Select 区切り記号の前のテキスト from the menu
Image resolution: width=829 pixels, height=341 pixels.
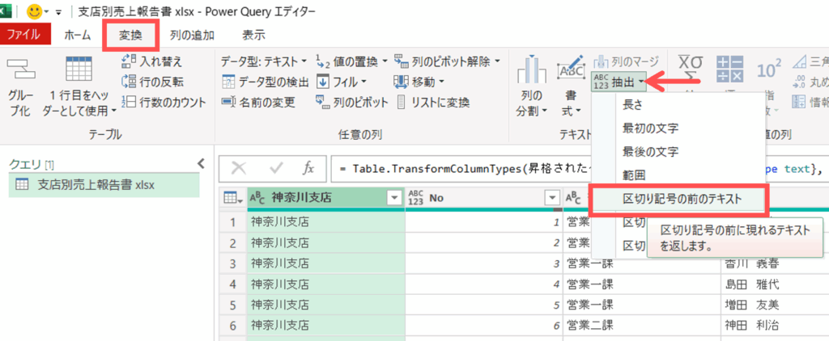point(681,198)
